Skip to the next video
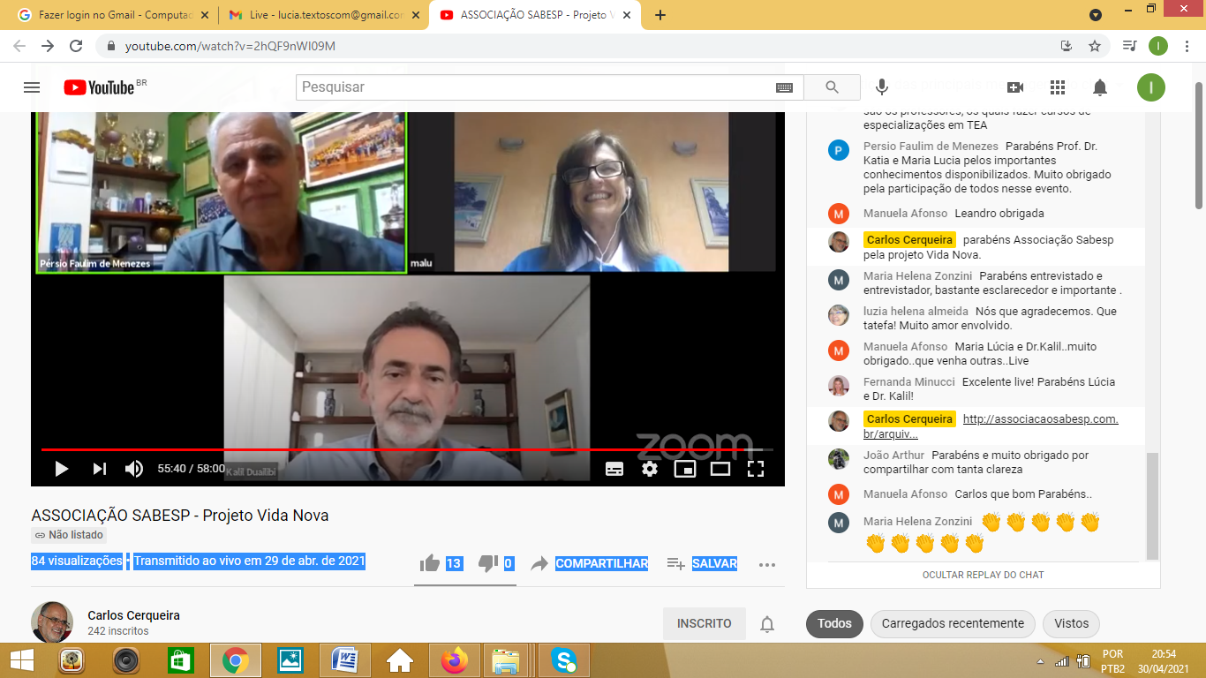Viewport: 1206px width, 678px height. point(100,469)
